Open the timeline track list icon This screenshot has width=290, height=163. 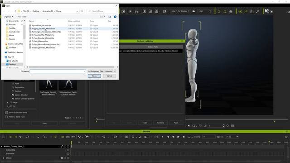pyautogui.click(x=4, y=137)
